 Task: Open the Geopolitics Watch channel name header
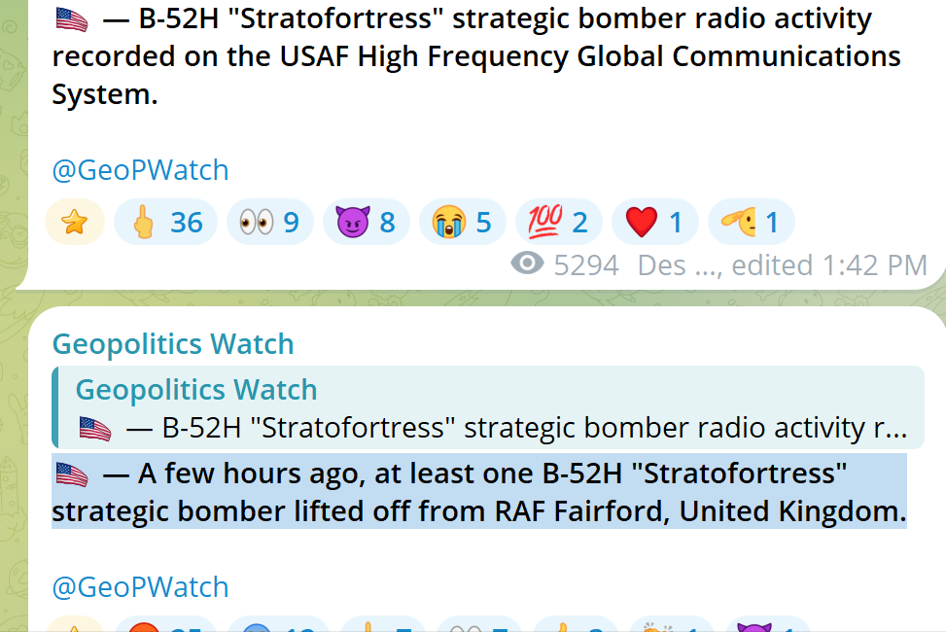pos(173,344)
